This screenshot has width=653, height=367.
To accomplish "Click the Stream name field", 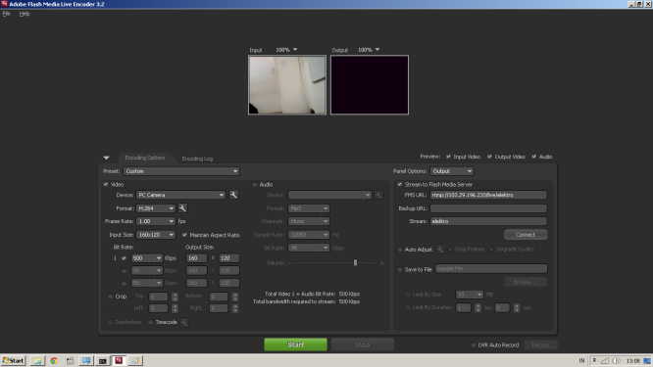I will (x=488, y=221).
